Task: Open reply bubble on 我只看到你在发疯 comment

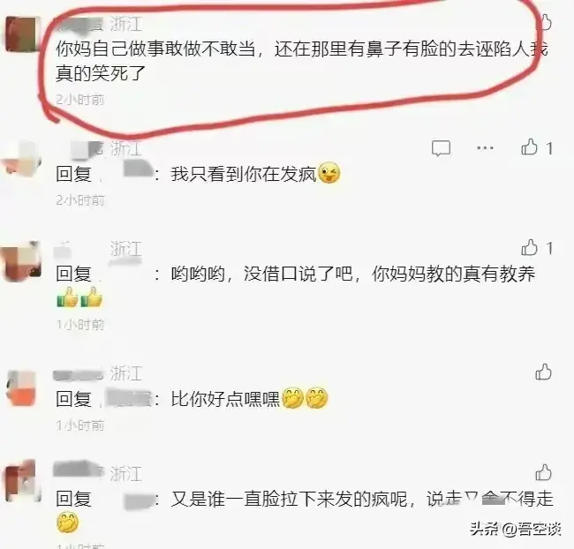Action: 441,148
